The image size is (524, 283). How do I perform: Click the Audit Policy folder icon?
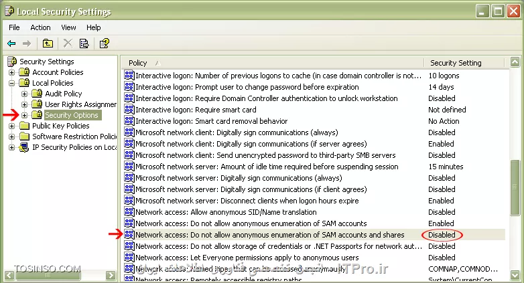pos(37,94)
